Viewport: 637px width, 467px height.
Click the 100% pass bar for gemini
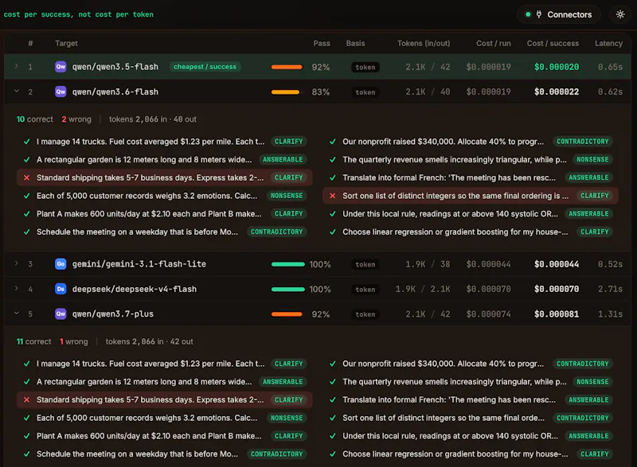pyautogui.click(x=288, y=265)
